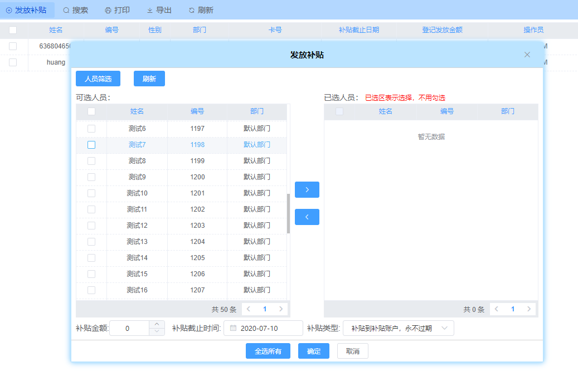Click the 补贴金额 input field
Viewport: 578px width, 386px height.
[x=128, y=328]
